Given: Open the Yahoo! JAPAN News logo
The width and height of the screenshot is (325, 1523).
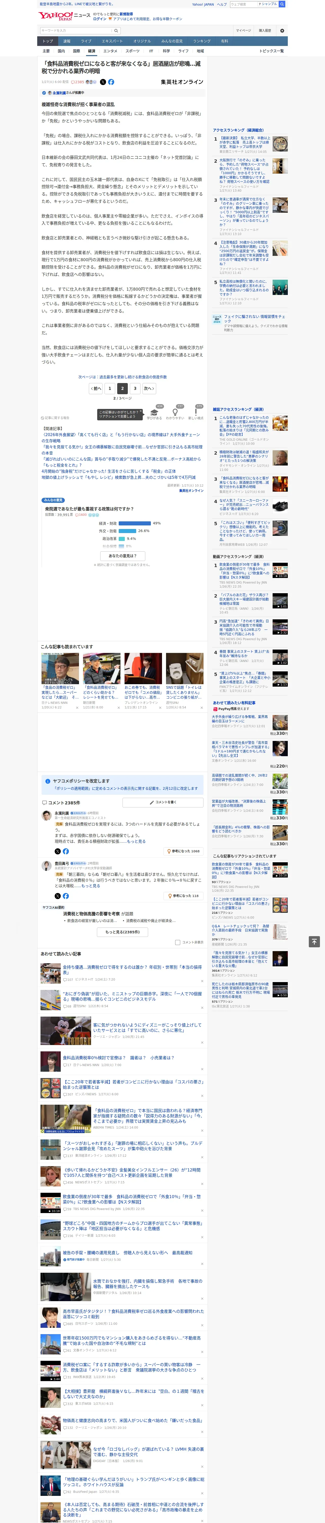Looking at the screenshot, I should (x=64, y=16).
